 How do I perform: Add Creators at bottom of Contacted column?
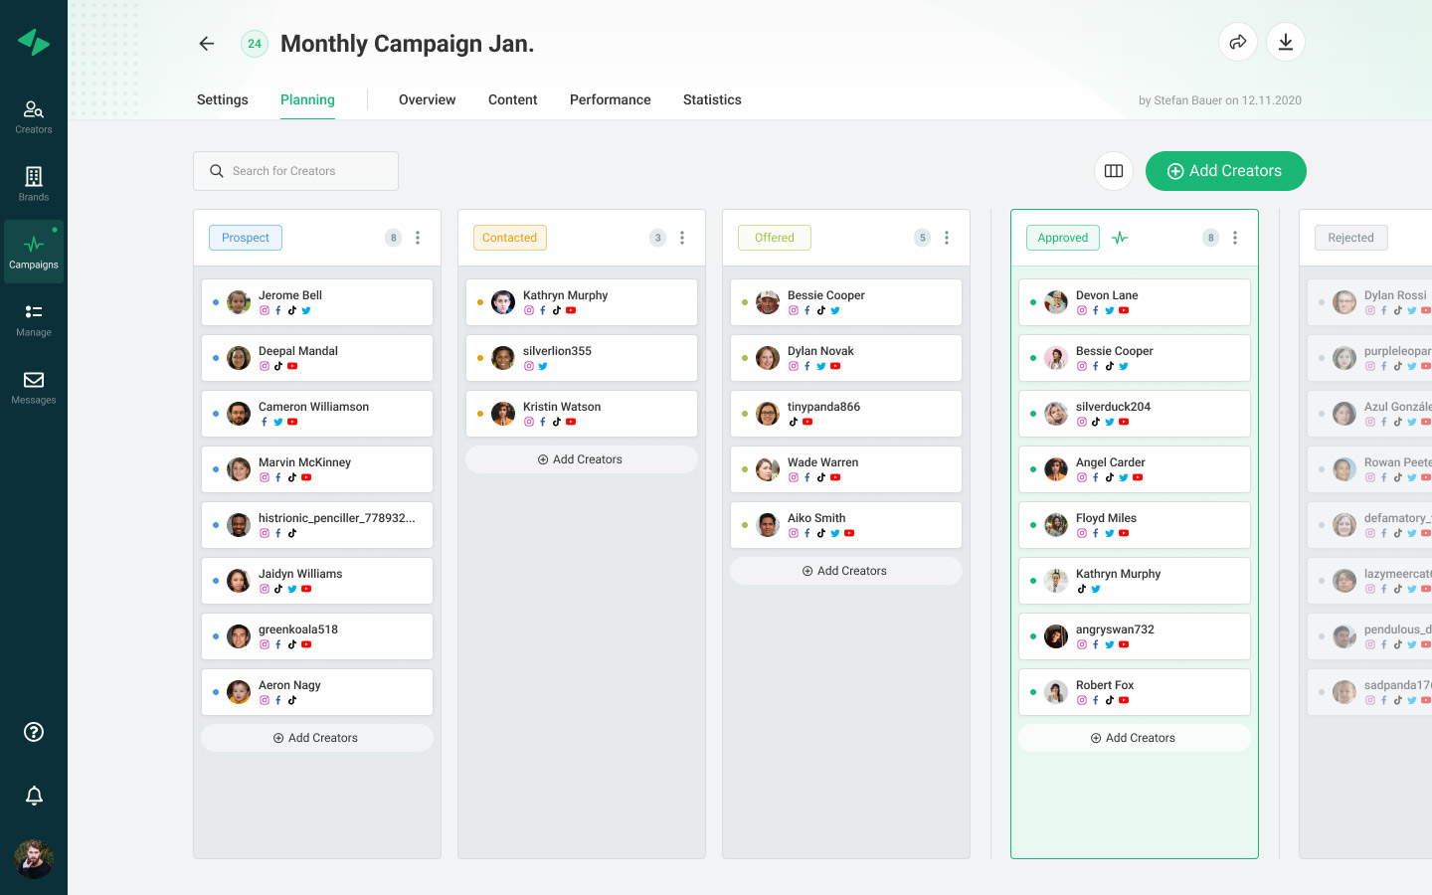pyautogui.click(x=582, y=459)
